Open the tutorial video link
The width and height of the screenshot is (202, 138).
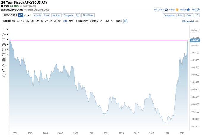[188, 21]
